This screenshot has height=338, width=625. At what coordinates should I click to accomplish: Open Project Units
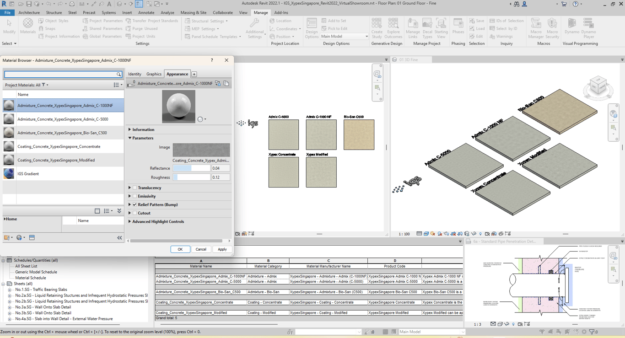pos(140,36)
